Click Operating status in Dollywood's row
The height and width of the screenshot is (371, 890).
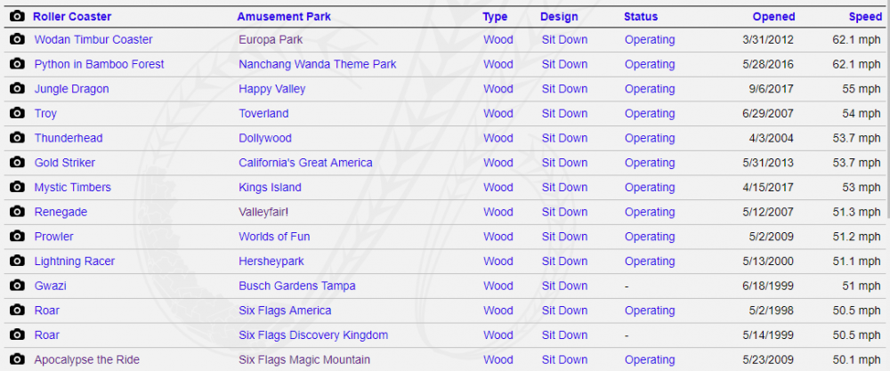[650, 138]
